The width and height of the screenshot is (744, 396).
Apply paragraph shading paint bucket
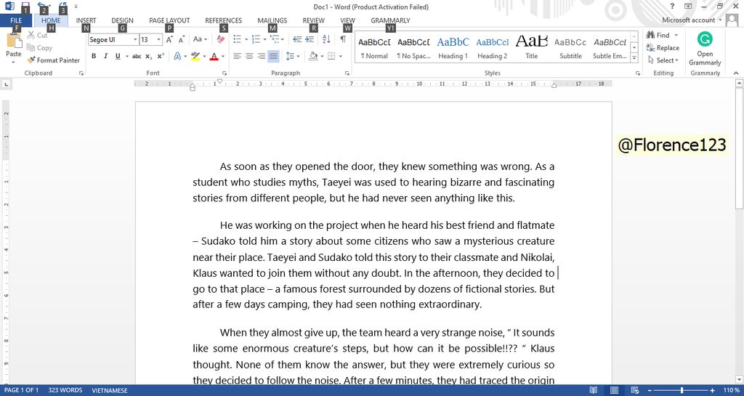[313, 56]
